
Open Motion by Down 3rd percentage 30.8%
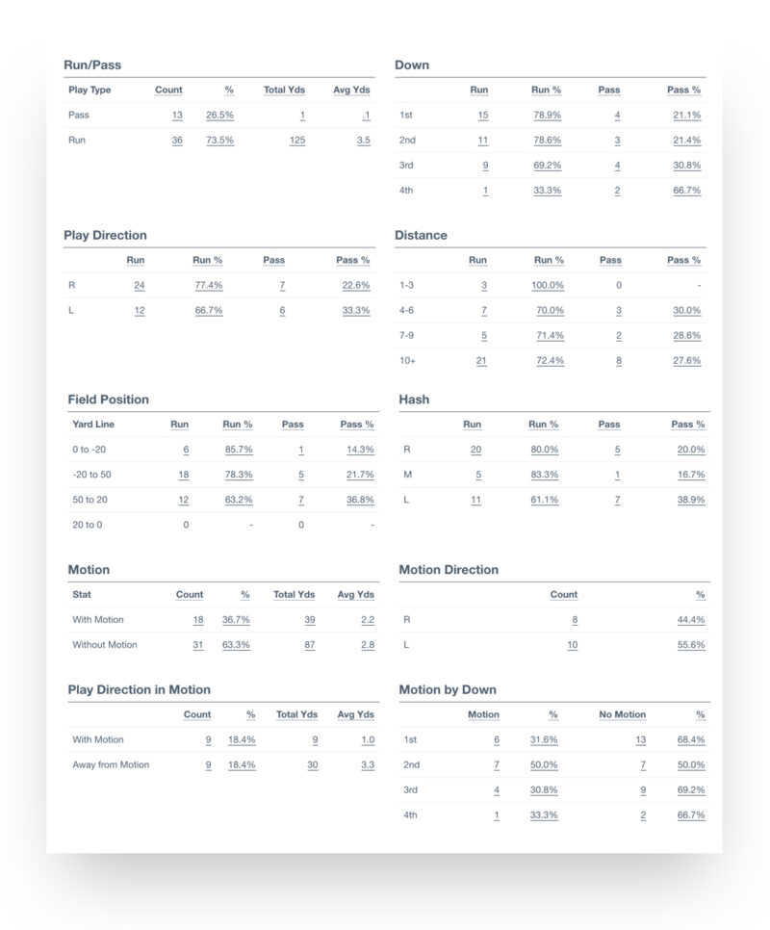544,790
